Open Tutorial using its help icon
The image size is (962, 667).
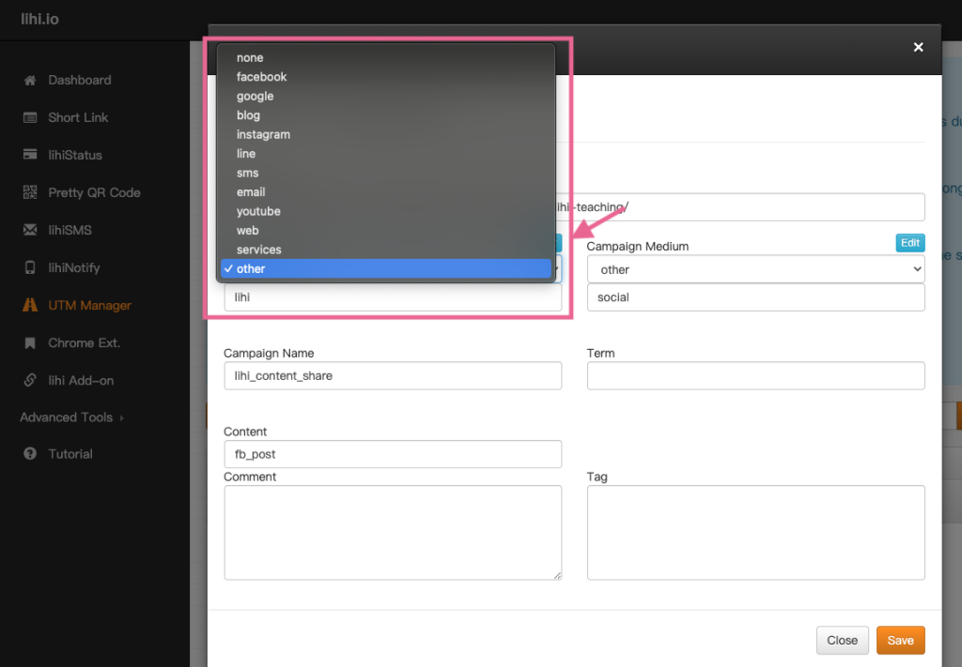point(31,453)
